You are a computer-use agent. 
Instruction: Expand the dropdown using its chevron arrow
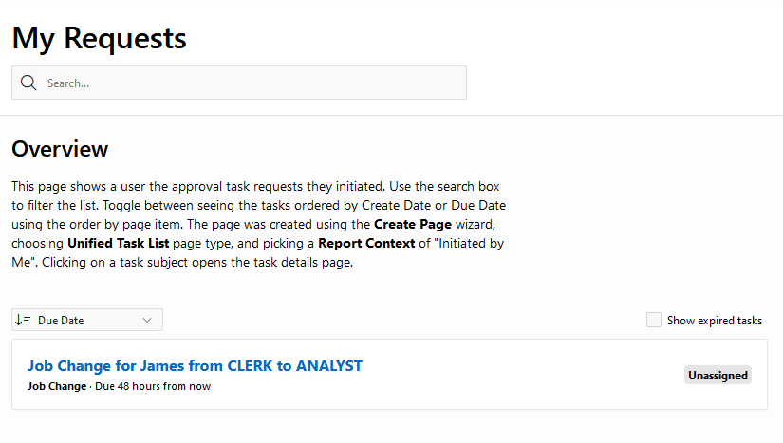coord(147,321)
